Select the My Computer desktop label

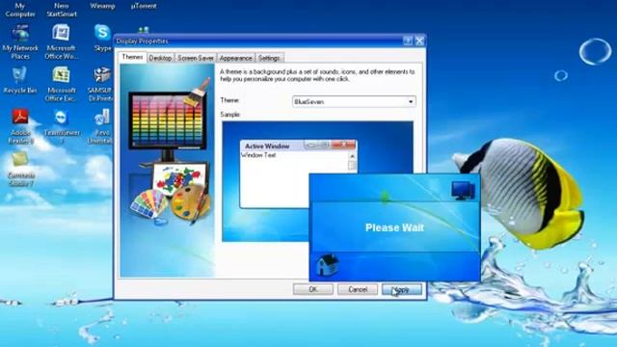(x=20, y=10)
